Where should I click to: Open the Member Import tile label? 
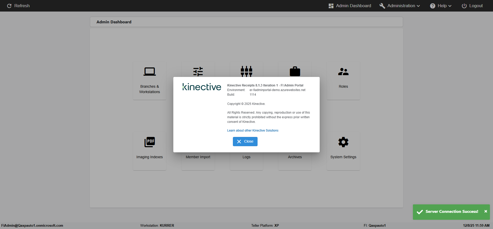pos(198,157)
